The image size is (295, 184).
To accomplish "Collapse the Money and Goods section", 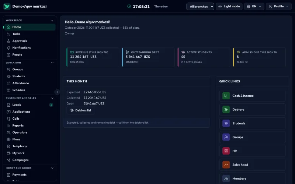I will [52, 168].
